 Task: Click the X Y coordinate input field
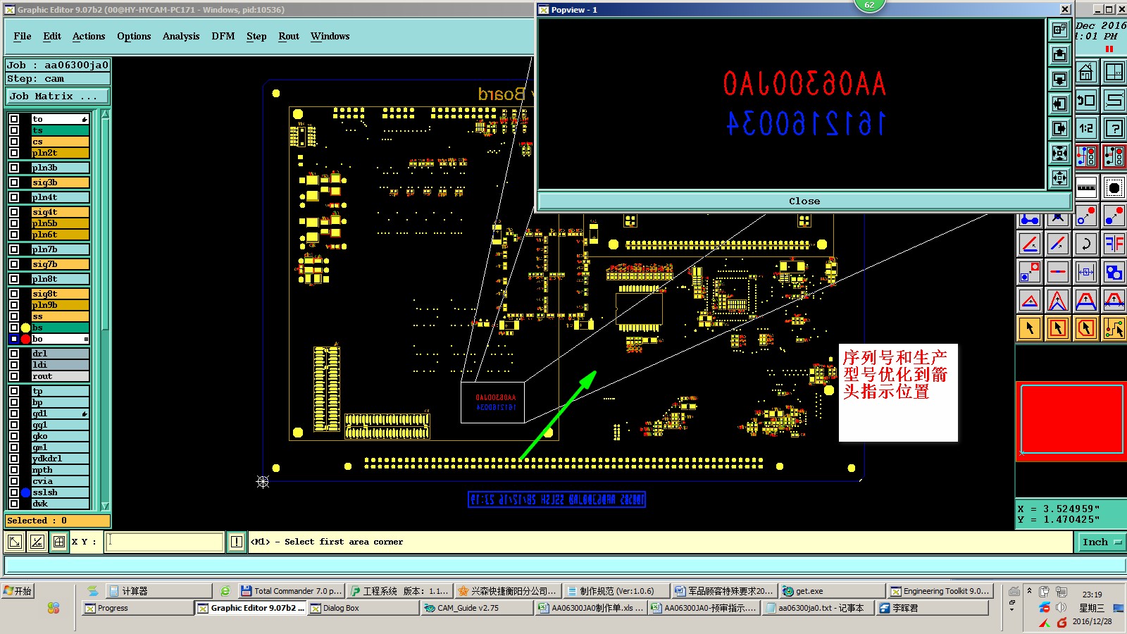click(x=165, y=542)
